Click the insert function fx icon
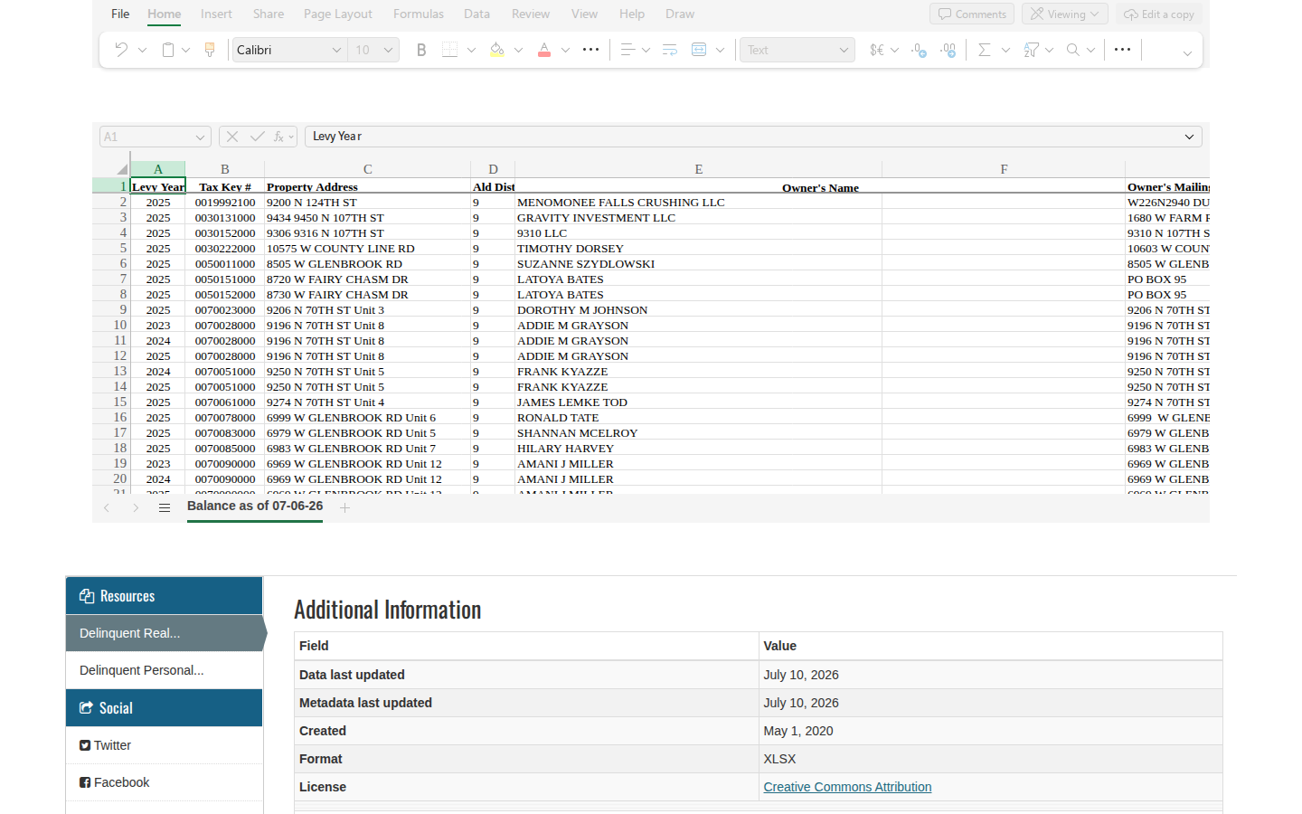This screenshot has height=814, width=1302. (x=279, y=137)
